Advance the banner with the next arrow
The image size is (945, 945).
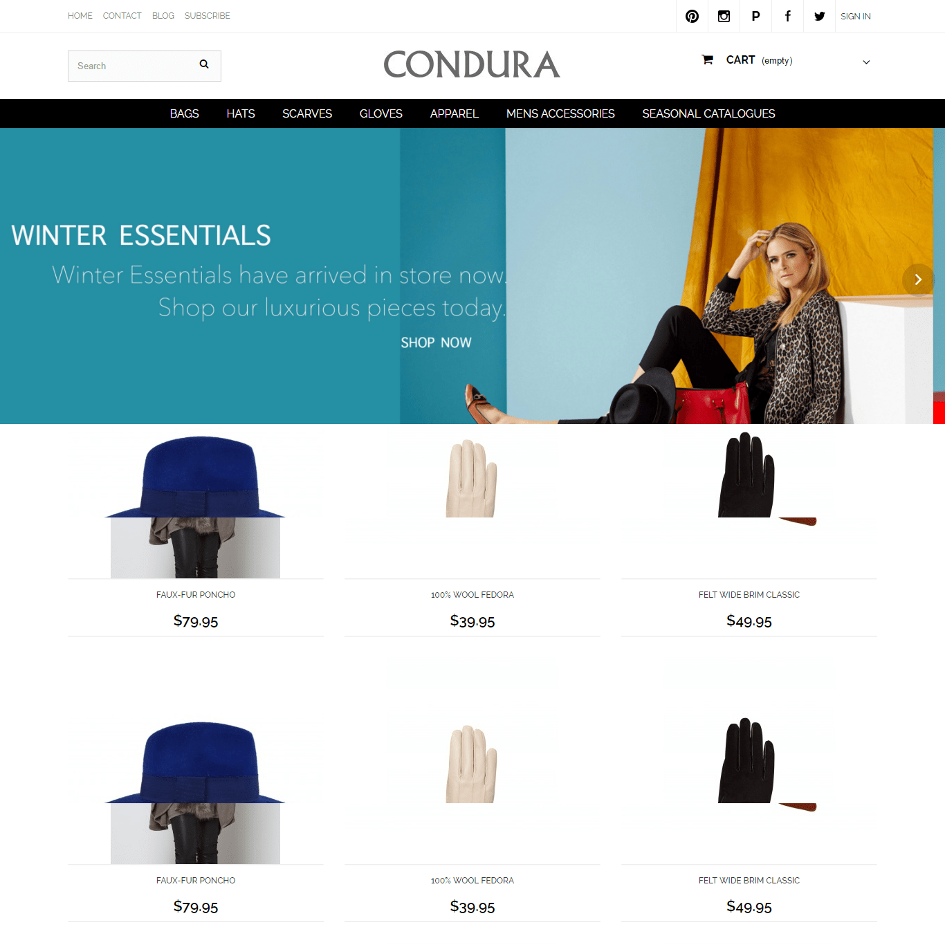[x=918, y=279]
